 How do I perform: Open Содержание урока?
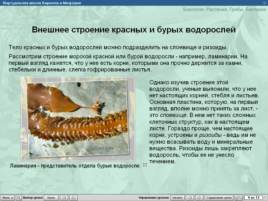click(219, 198)
